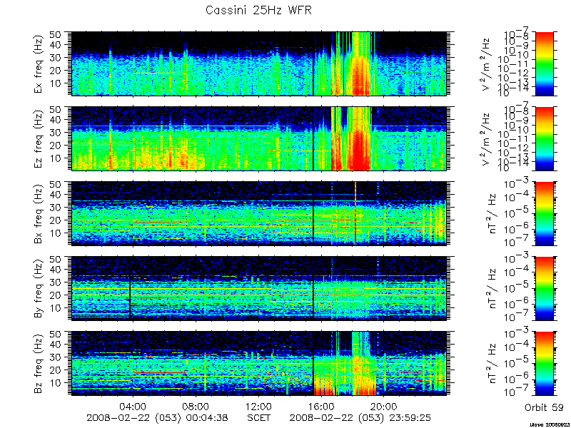571x428 pixels.
Task: Click the Bz panel rainbow color bar
Action: pos(544,364)
